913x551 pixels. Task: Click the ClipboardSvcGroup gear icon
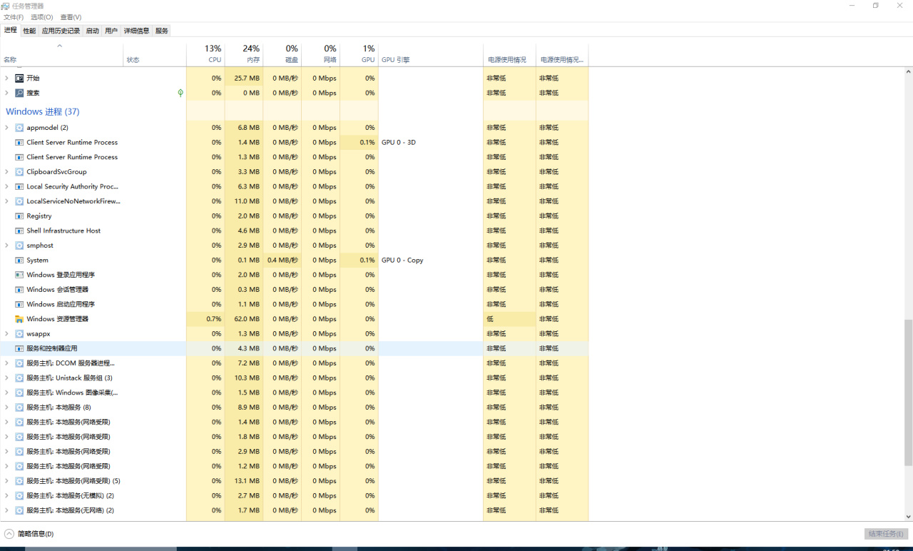click(x=19, y=172)
